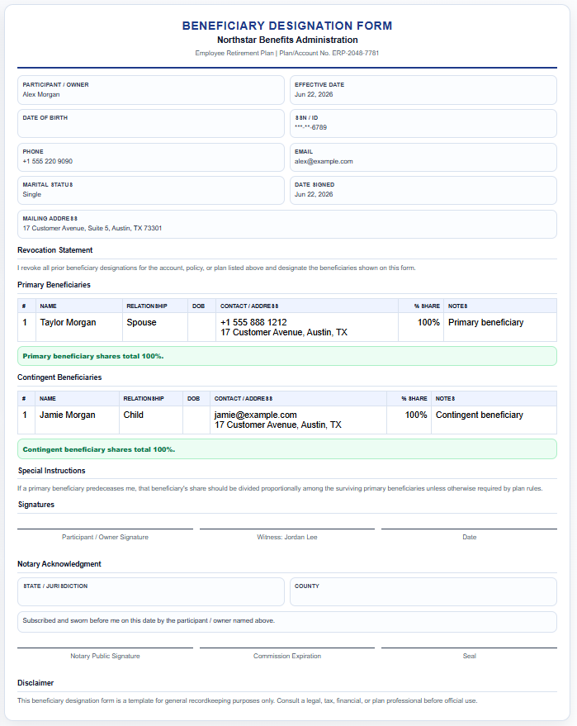577x726 pixels.
Task: Click the Participant / Owner Signature label
Action: click(105, 537)
